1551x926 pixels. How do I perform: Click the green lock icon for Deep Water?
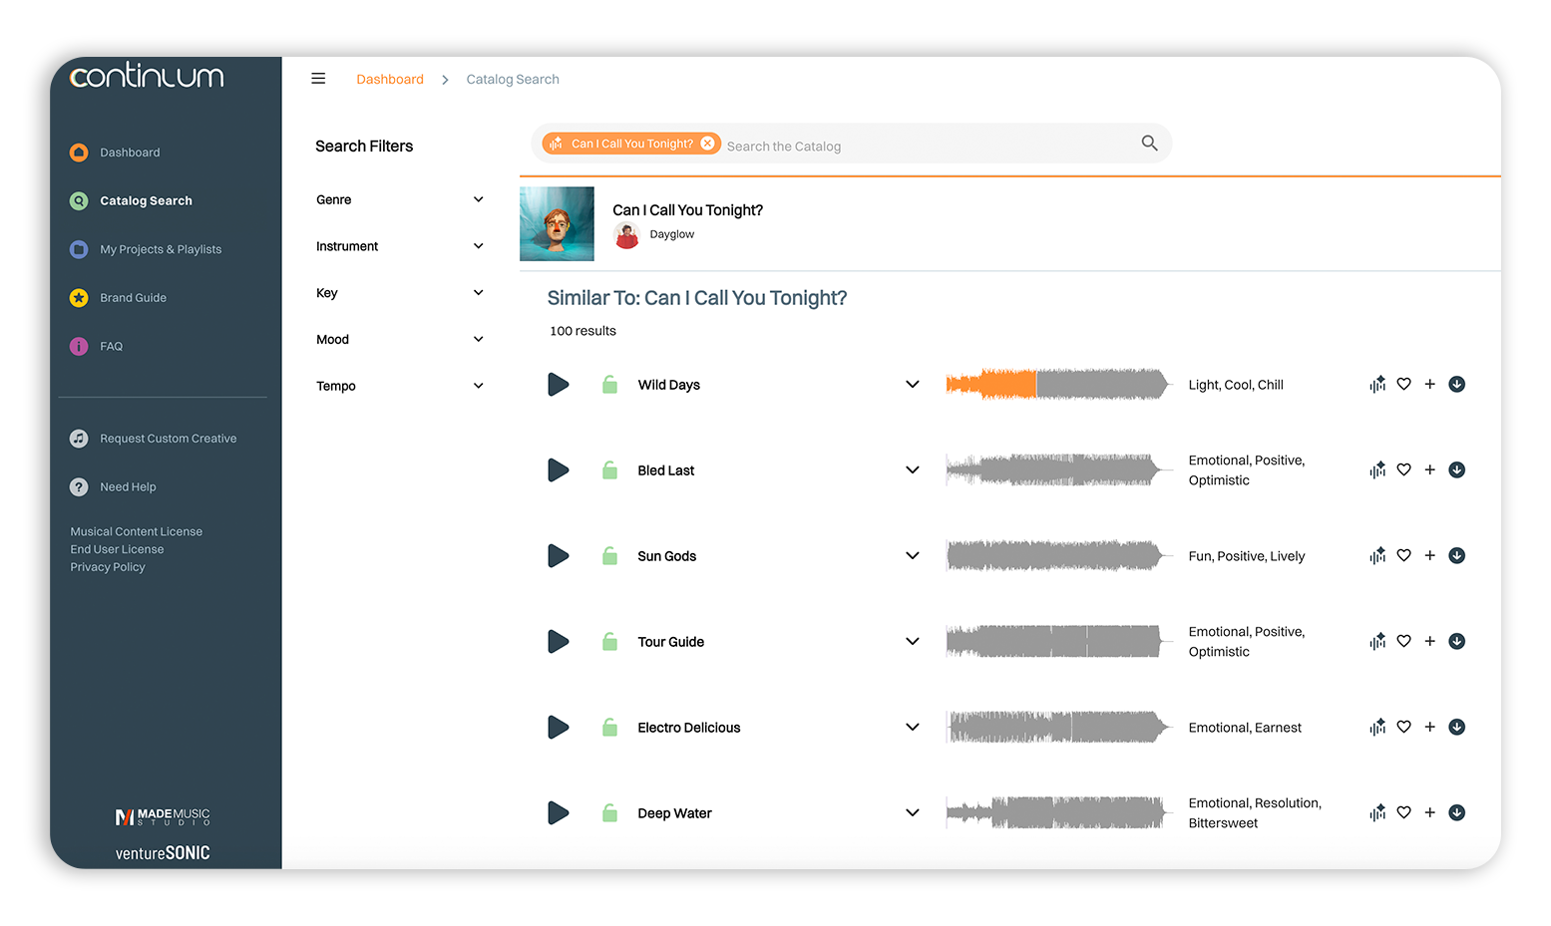coord(609,813)
